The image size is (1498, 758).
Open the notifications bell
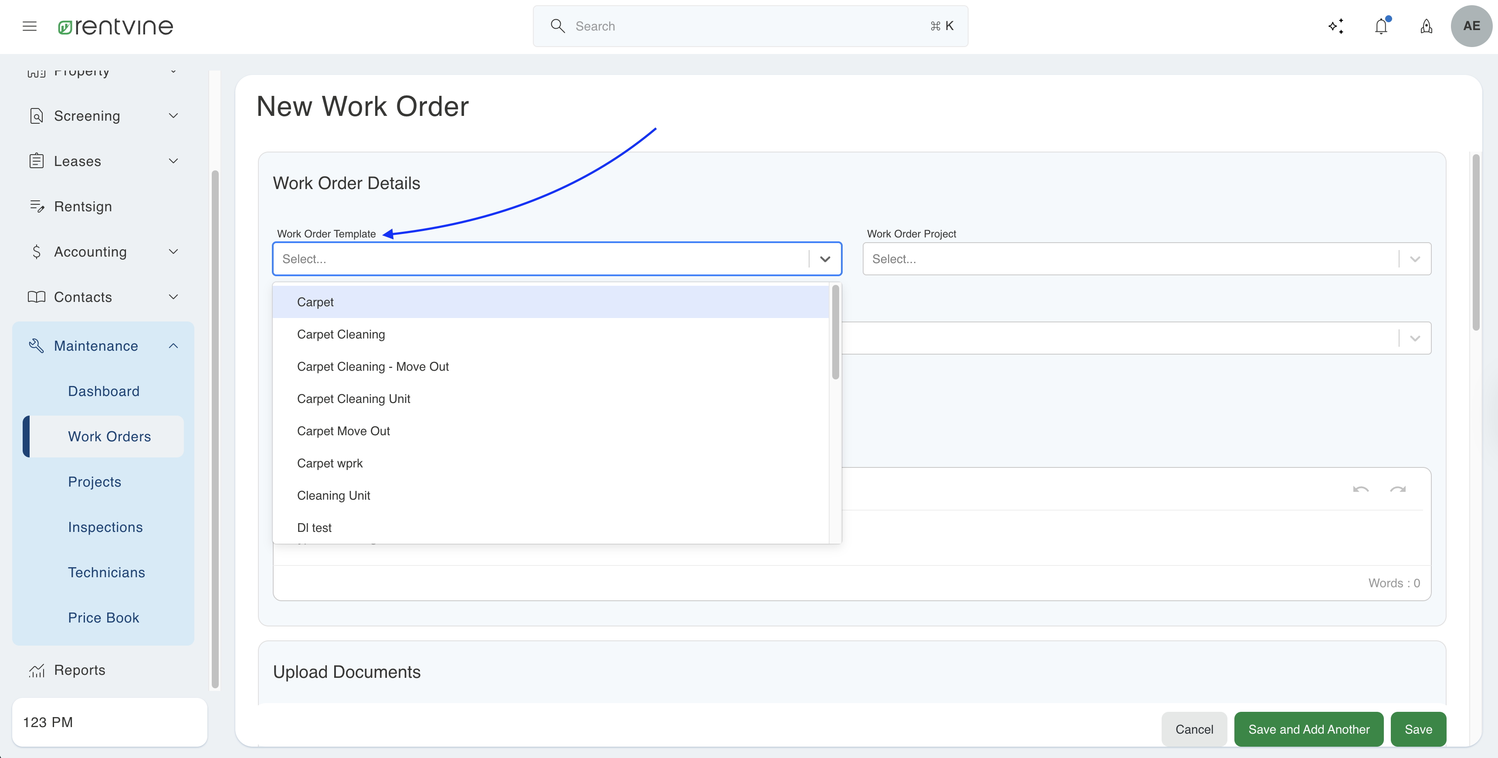[1381, 26]
